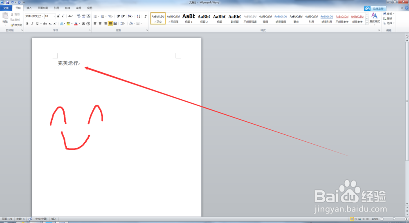Viewport: 409px width, 223px height.
Task: Open the font size dropdown showing 18
Action: point(54,16)
